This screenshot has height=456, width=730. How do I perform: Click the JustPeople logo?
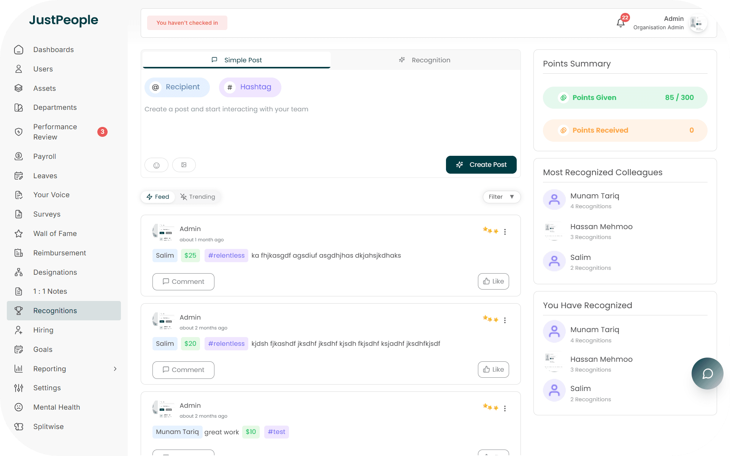[x=63, y=20]
